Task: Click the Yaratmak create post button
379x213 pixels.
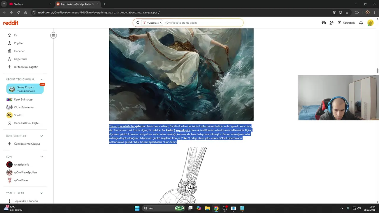Action: click(346, 23)
